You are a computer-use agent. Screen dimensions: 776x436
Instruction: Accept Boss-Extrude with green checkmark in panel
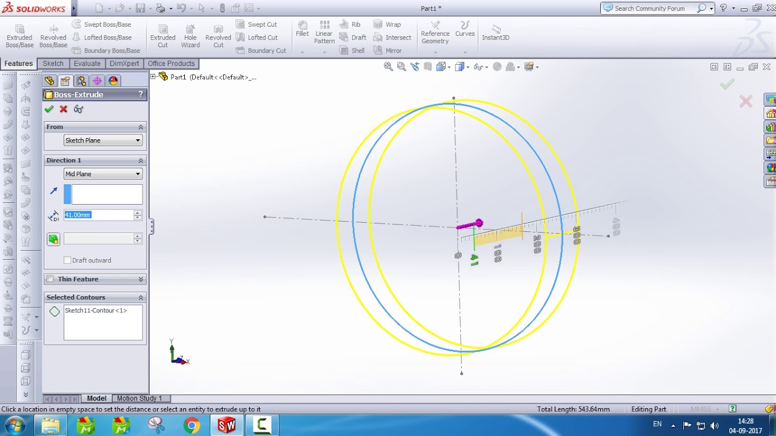(x=49, y=109)
